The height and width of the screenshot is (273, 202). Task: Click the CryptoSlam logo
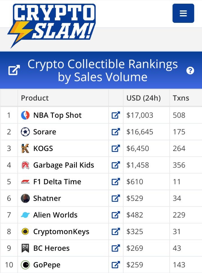click(x=52, y=25)
